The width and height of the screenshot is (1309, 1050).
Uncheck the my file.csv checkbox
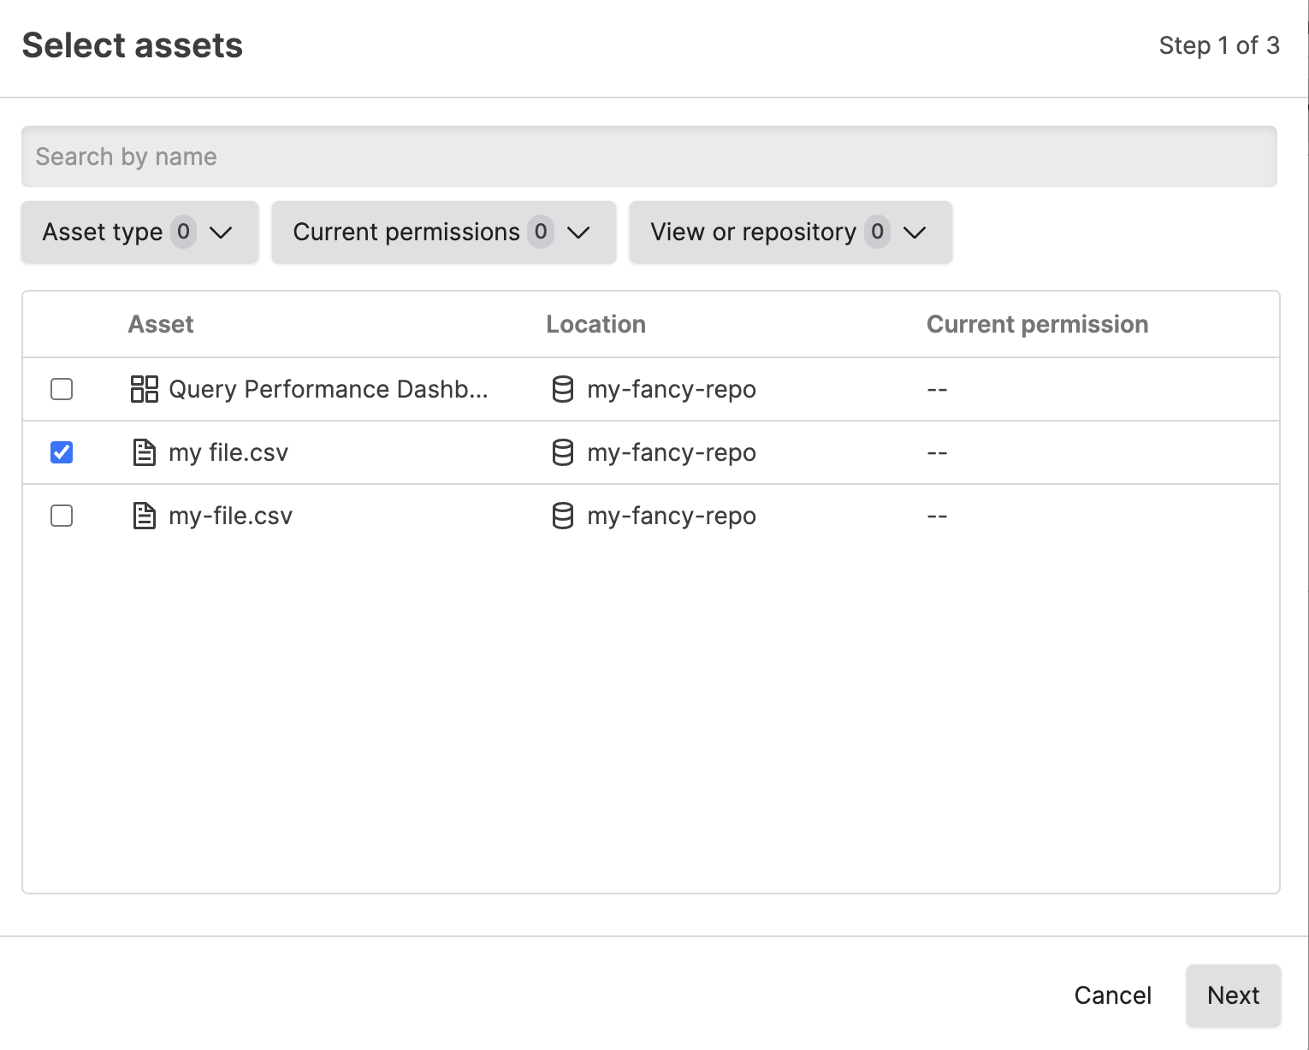[x=61, y=452]
